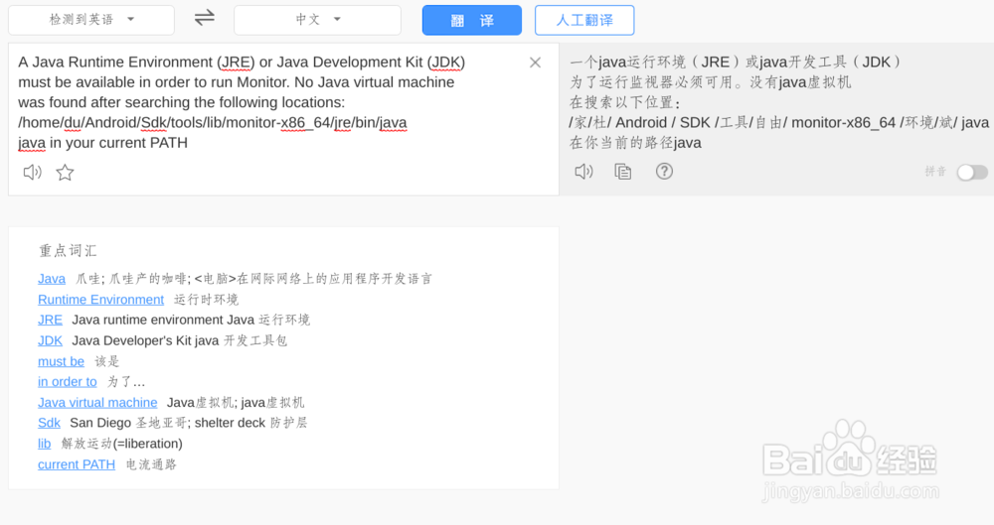Open the Java vocabulary link
Viewport: 994px width, 525px height.
[x=52, y=279]
